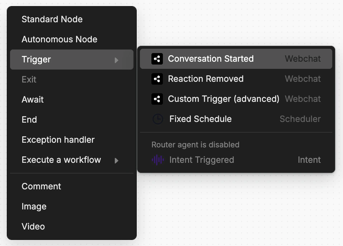The height and width of the screenshot is (246, 343).
Task: Add a Standard Node
Action: [x=72, y=19]
